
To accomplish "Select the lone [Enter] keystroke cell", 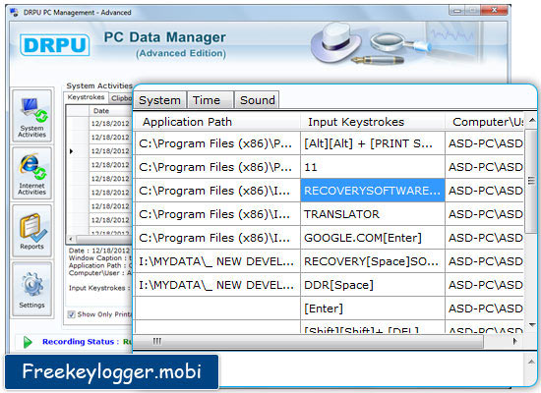I will (x=373, y=309).
